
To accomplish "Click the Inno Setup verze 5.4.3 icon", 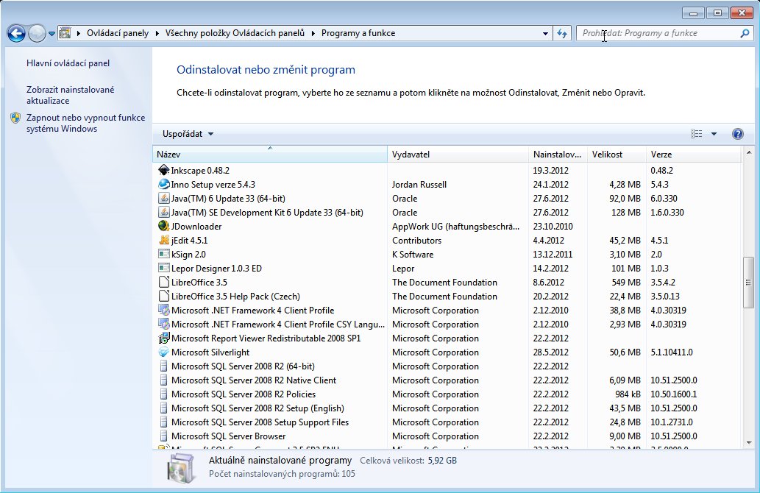I will pyautogui.click(x=164, y=185).
